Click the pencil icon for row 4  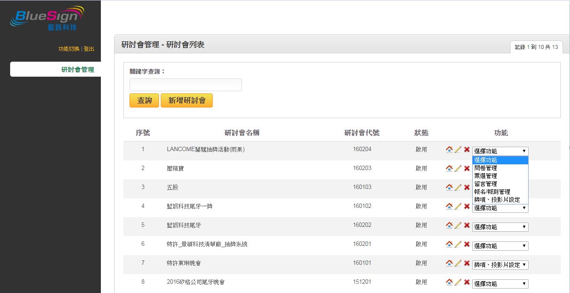point(458,206)
